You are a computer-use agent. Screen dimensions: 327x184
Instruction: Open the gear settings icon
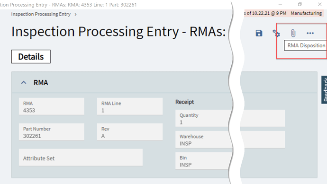(276, 33)
